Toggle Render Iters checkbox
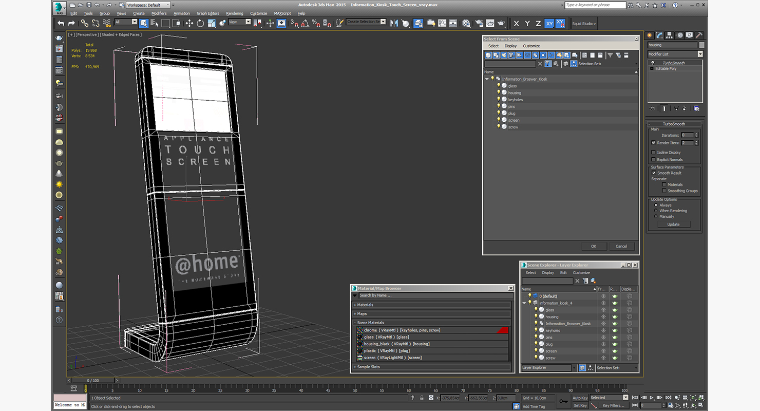 point(653,143)
